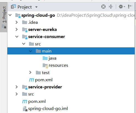Open the Project view dropdown arrow

pyautogui.click(x=36, y=7)
